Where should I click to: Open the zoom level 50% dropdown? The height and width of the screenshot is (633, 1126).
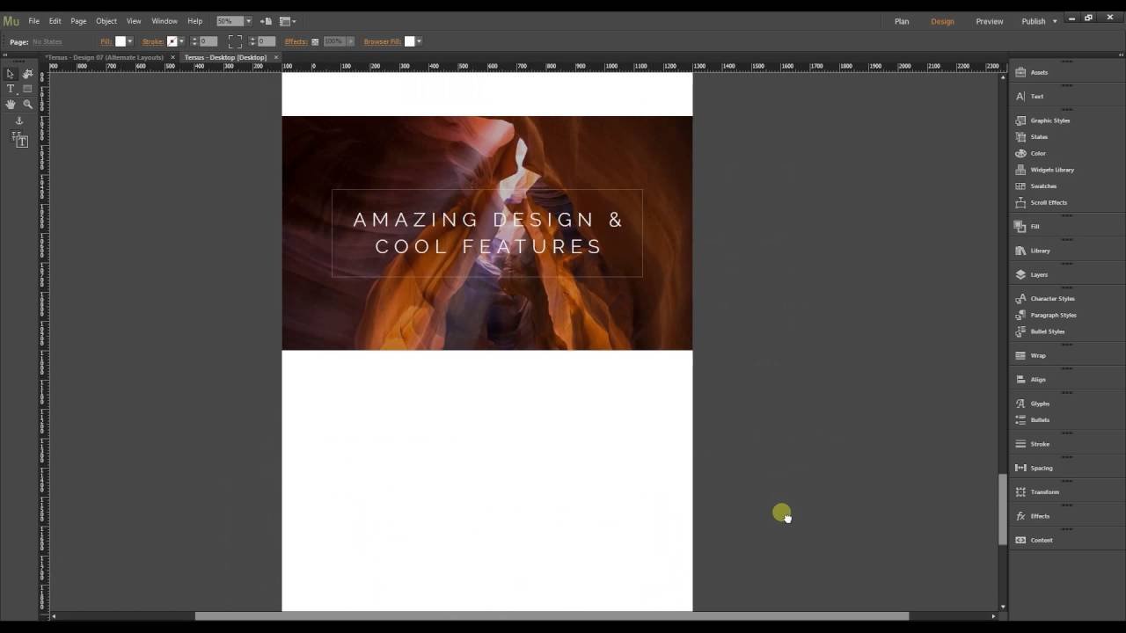tap(248, 21)
